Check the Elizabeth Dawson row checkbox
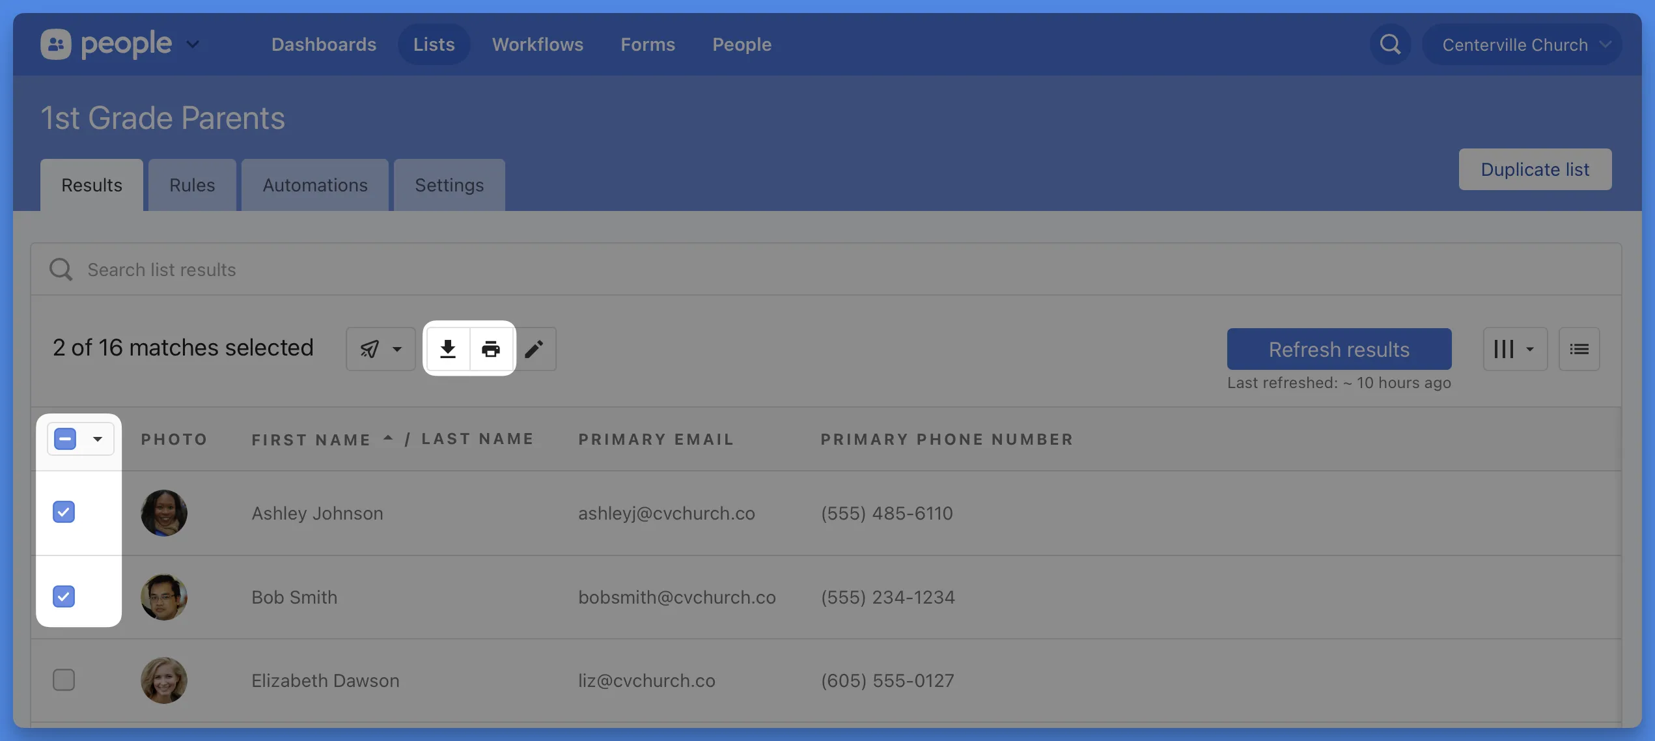 (x=64, y=680)
